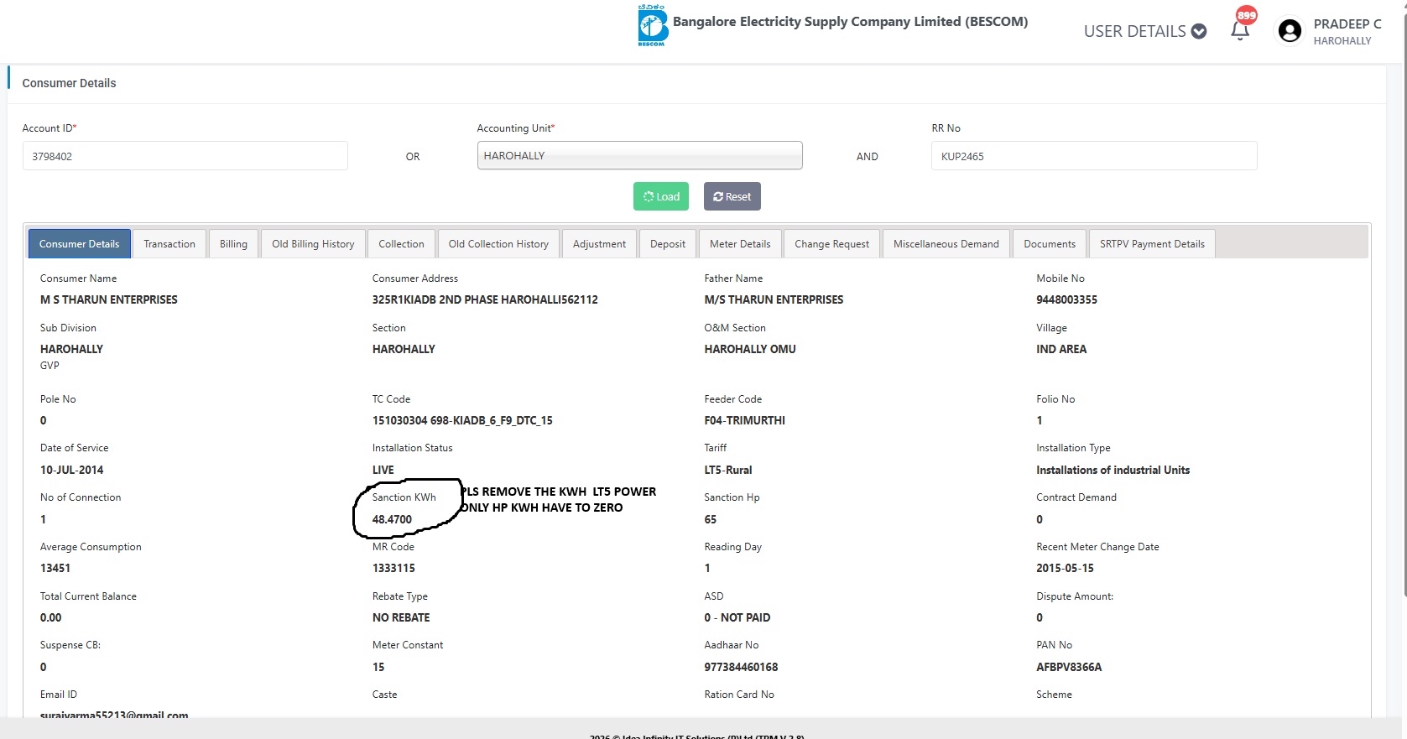Screen dimensions: 1407x739
Task: Click the user profile avatar icon
Action: (x=1290, y=31)
